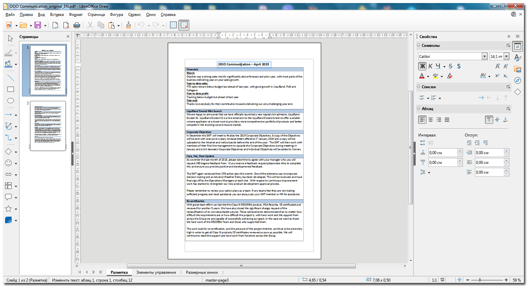This screenshot has width=527, height=286.
Task: Open the Gallery sidebar panel
Action: 517,69
